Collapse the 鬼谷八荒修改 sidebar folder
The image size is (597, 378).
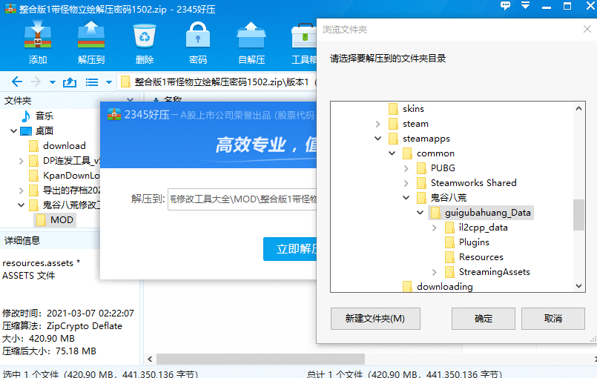[22, 205]
